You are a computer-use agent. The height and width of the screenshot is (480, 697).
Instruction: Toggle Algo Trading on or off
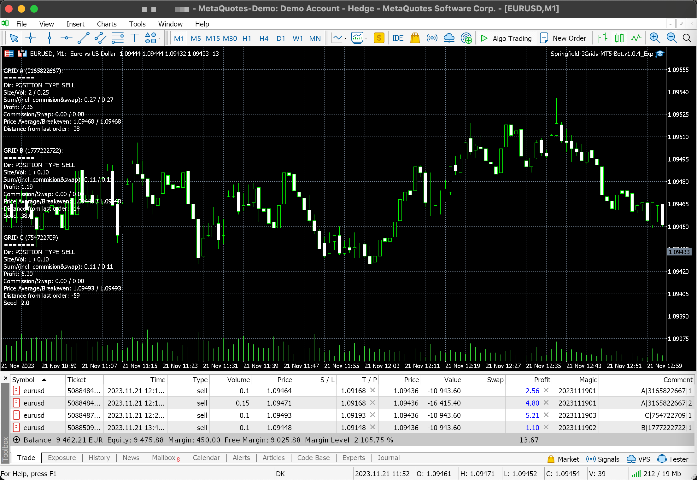tap(507, 38)
